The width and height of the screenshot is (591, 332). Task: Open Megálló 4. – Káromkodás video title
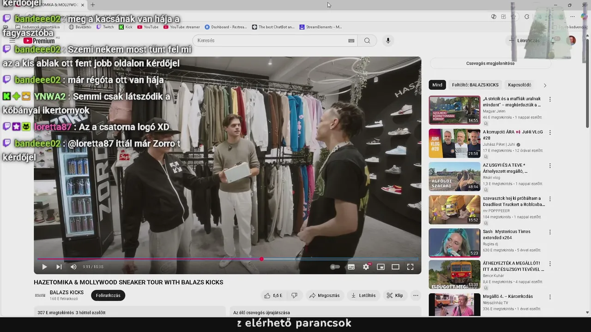(508, 296)
